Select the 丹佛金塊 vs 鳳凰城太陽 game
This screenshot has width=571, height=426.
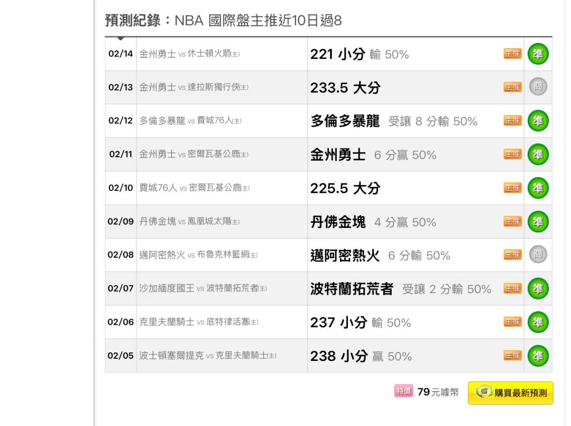[x=189, y=222]
